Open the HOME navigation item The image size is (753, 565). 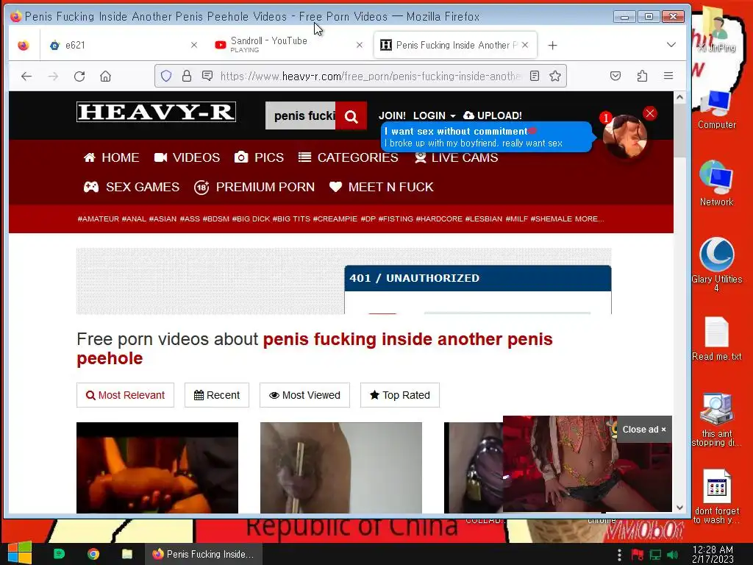pos(112,157)
